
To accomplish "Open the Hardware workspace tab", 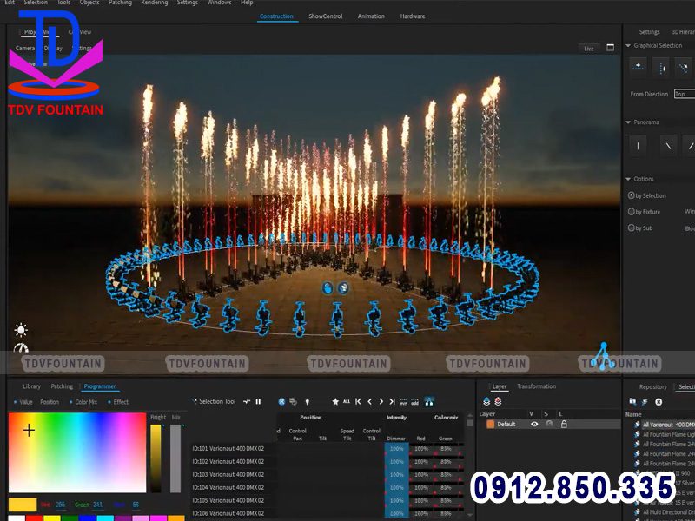I will coord(413,16).
